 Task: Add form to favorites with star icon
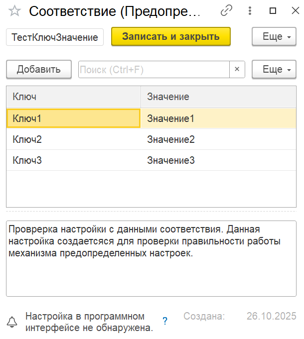(15, 11)
